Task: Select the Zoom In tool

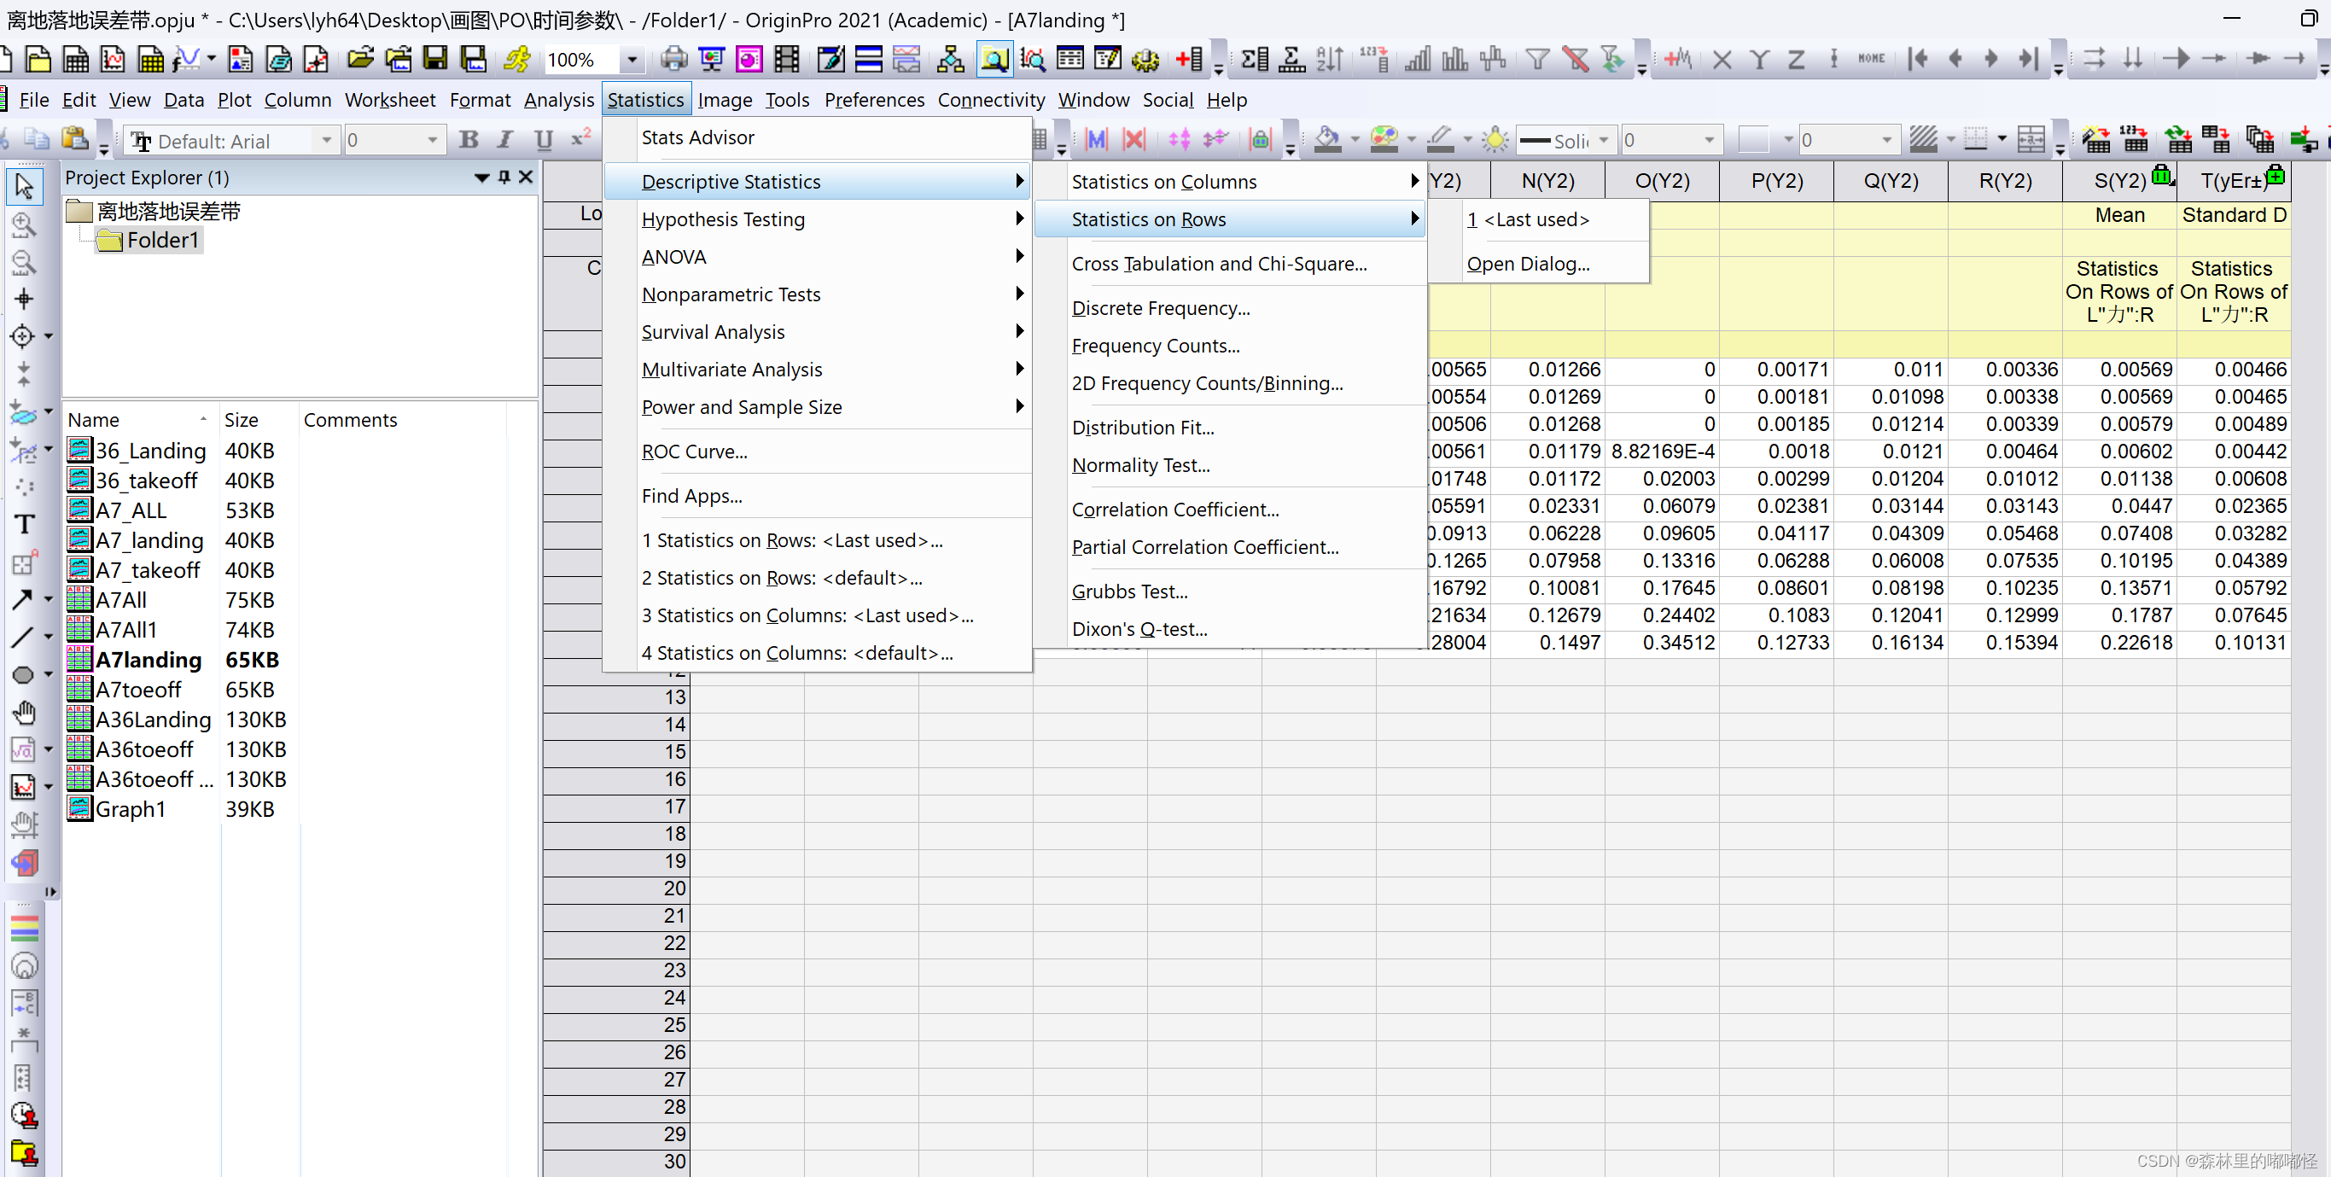Action: [24, 224]
